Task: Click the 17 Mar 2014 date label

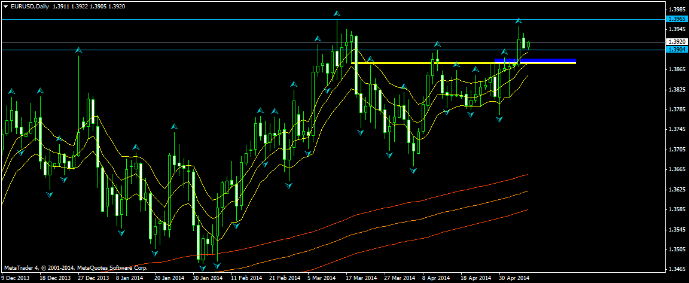Action: [362, 278]
